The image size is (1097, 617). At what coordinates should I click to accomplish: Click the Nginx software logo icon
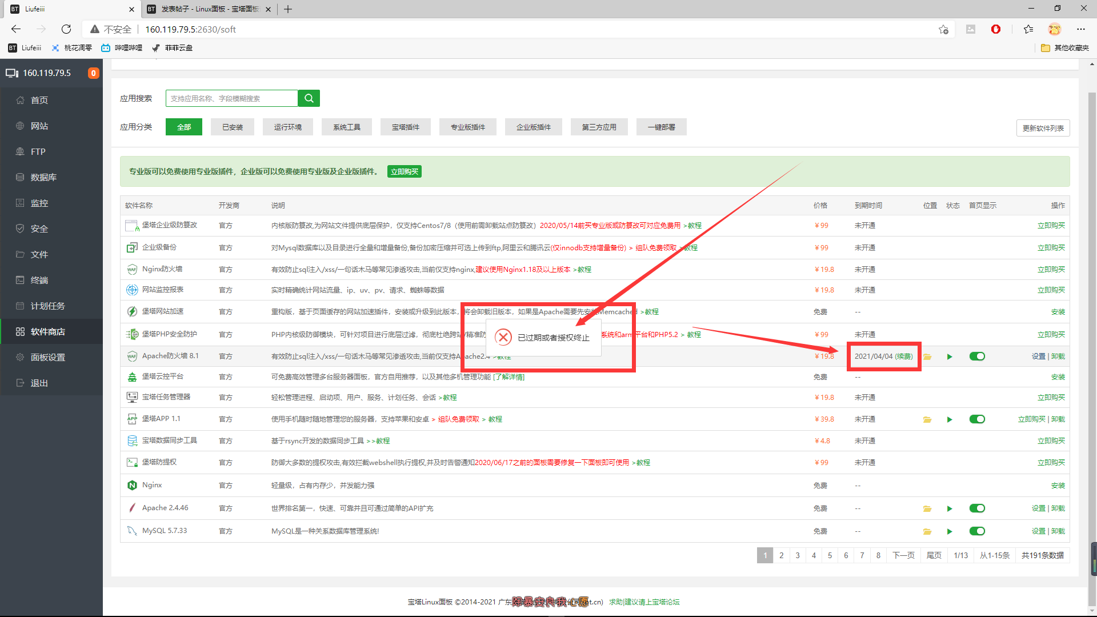(132, 485)
